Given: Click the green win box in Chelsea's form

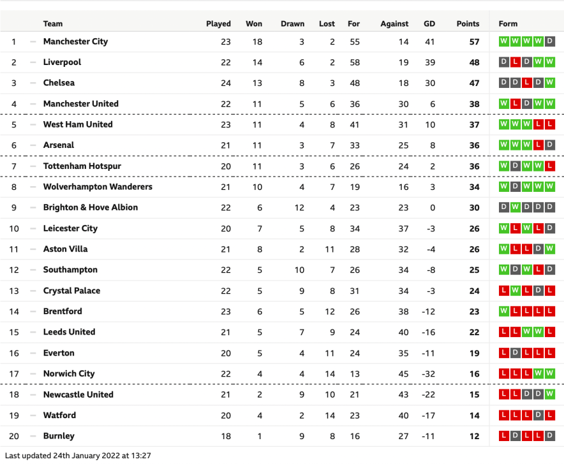Looking at the screenshot, I should pos(550,83).
